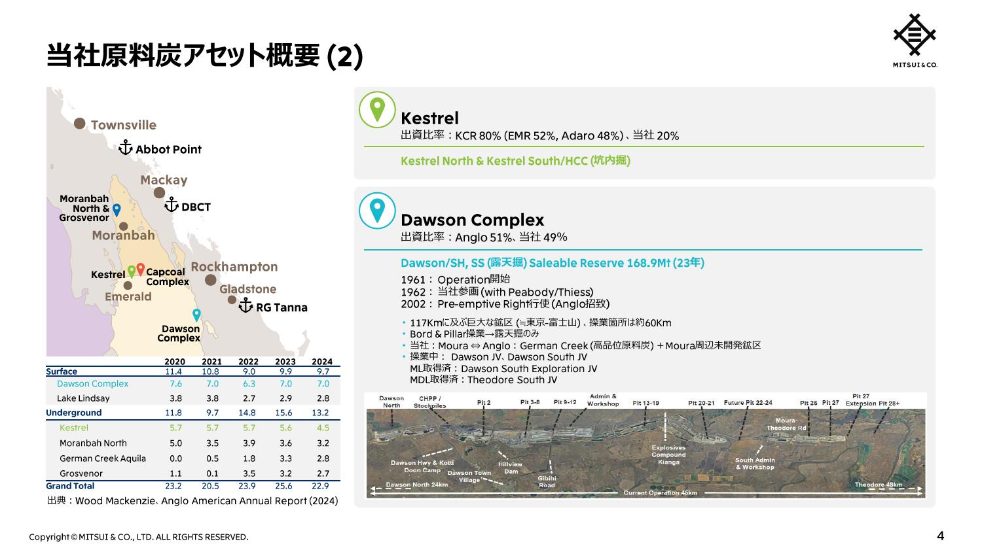Click the blue Moranbah North & Grosvenor map pin
The image size is (982, 552).
point(117,210)
